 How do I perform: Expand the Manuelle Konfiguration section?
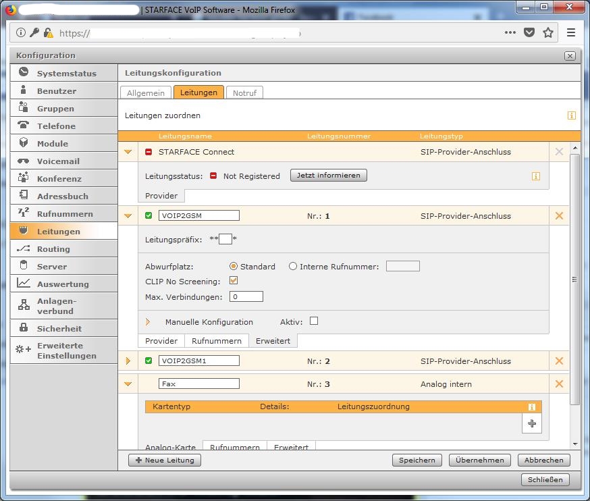148,322
